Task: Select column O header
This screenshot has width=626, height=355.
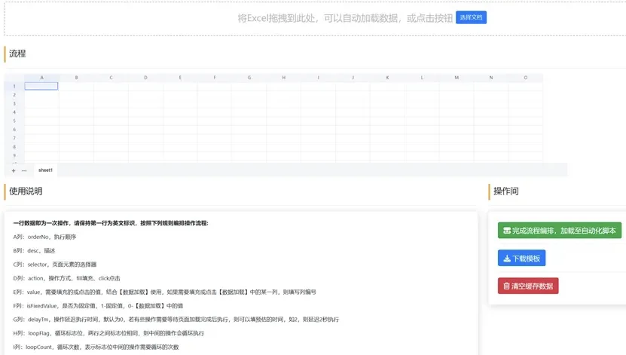Action: coord(525,78)
